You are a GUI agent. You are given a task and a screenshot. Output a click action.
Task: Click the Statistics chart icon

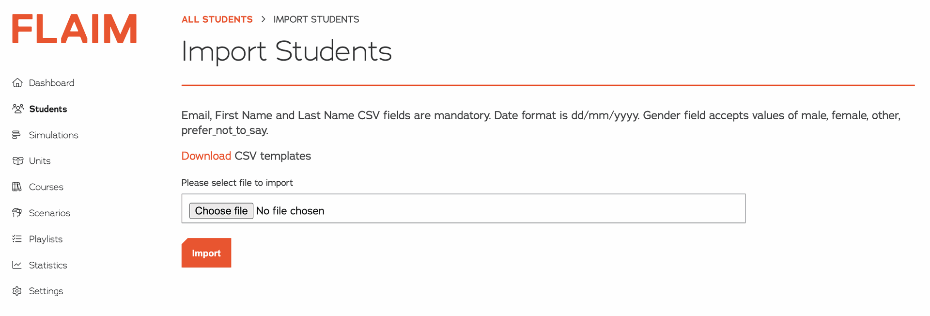(x=17, y=265)
